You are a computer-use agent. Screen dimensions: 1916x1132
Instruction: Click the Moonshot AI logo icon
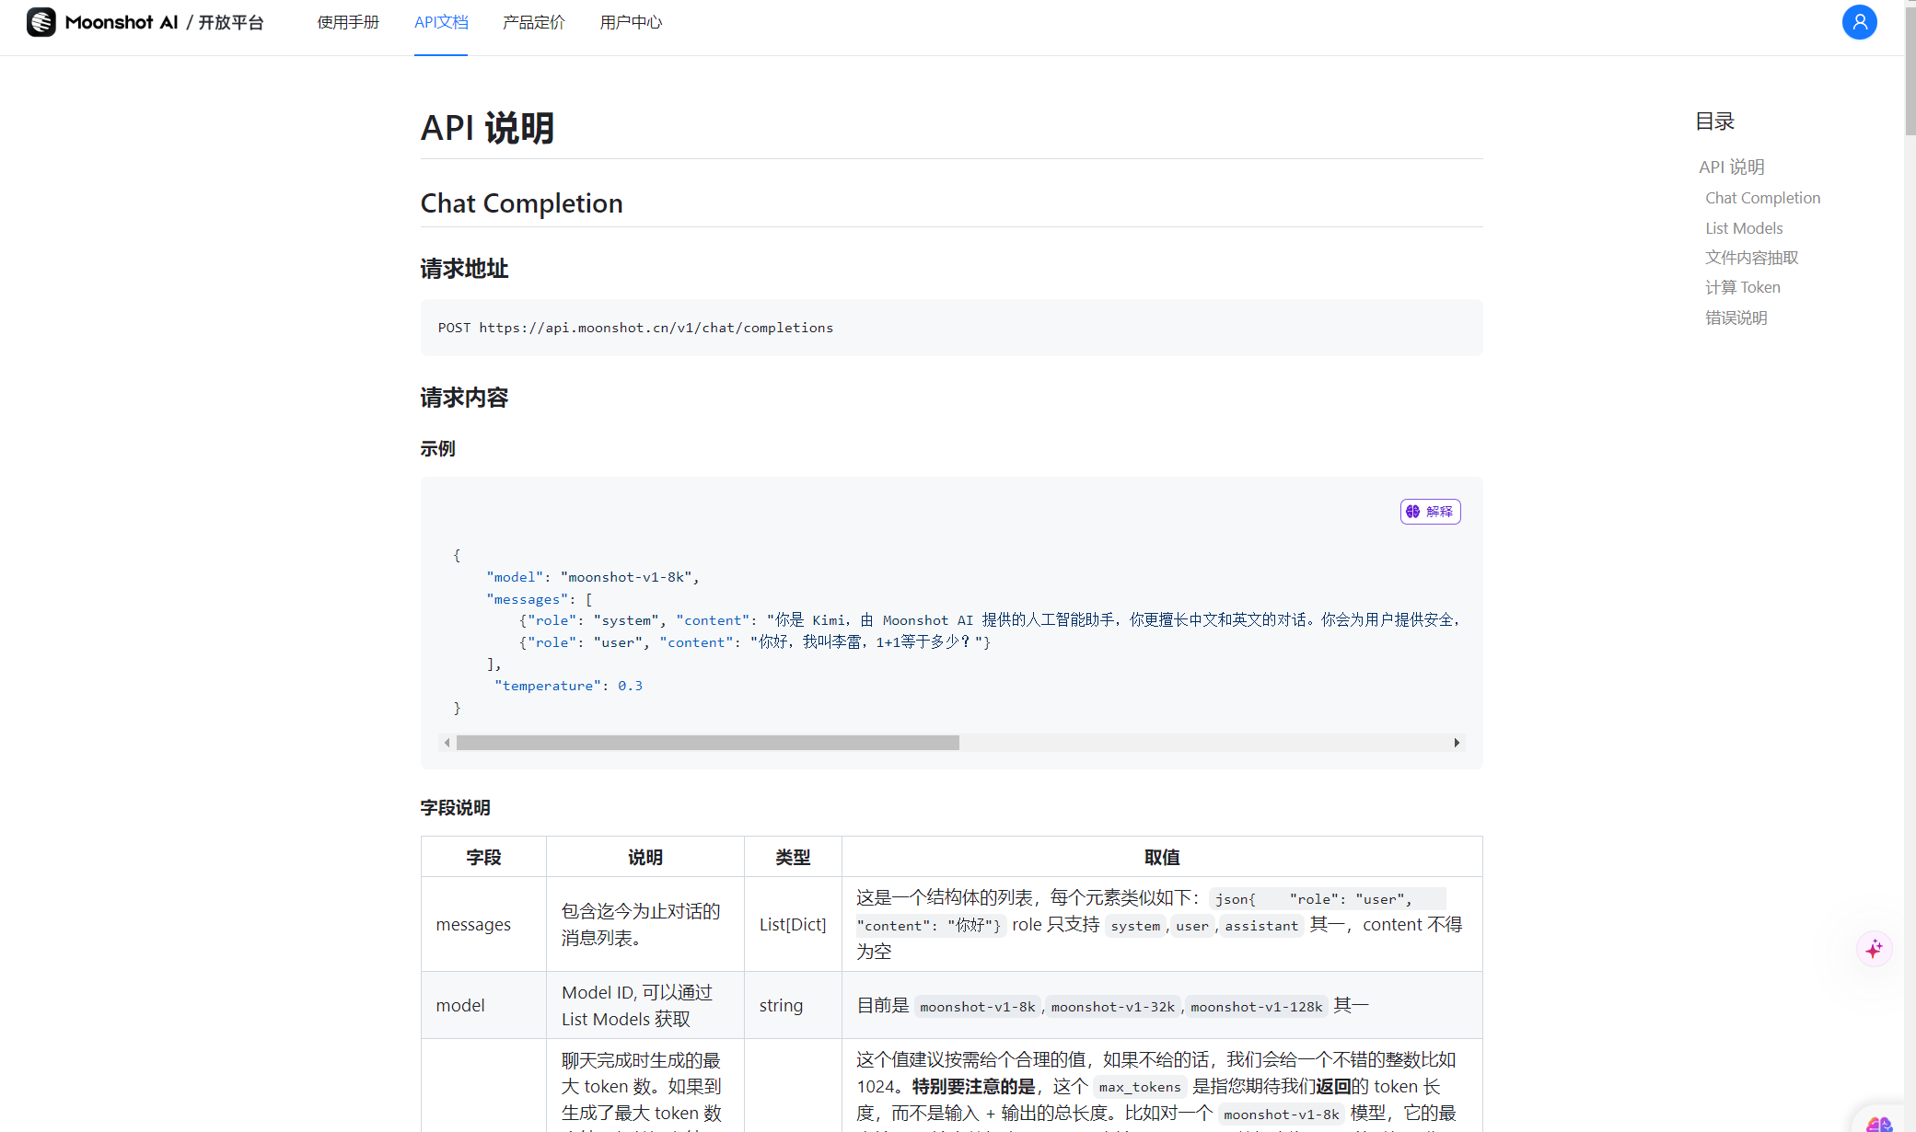[x=41, y=22]
